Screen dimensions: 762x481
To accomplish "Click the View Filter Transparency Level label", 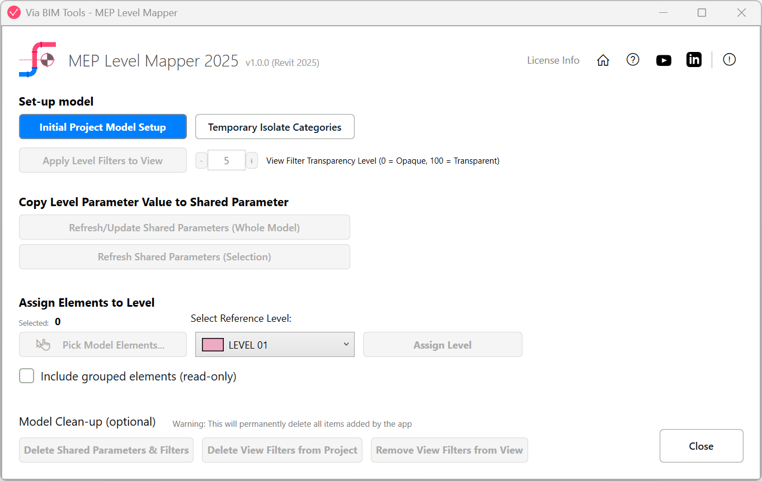I will click(383, 161).
